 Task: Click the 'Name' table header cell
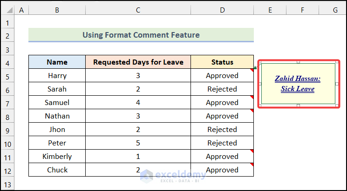pos(57,62)
